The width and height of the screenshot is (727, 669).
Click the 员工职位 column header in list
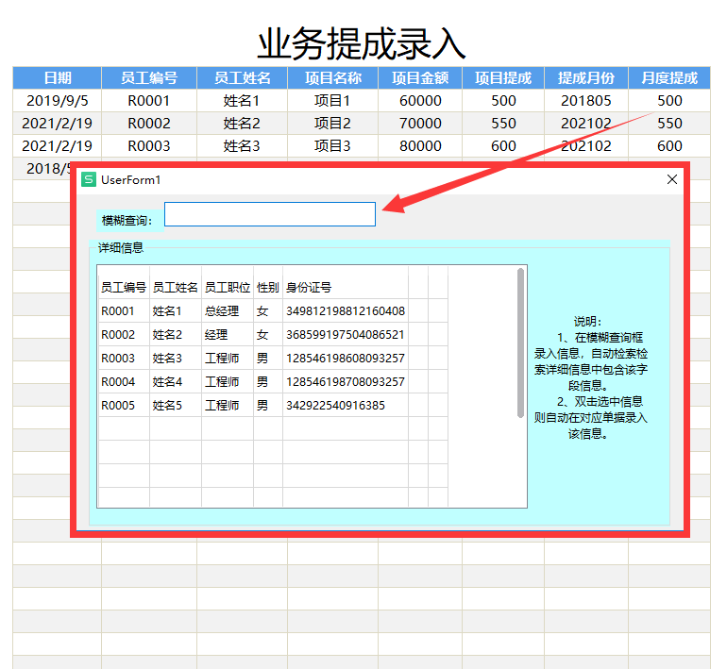tap(228, 287)
